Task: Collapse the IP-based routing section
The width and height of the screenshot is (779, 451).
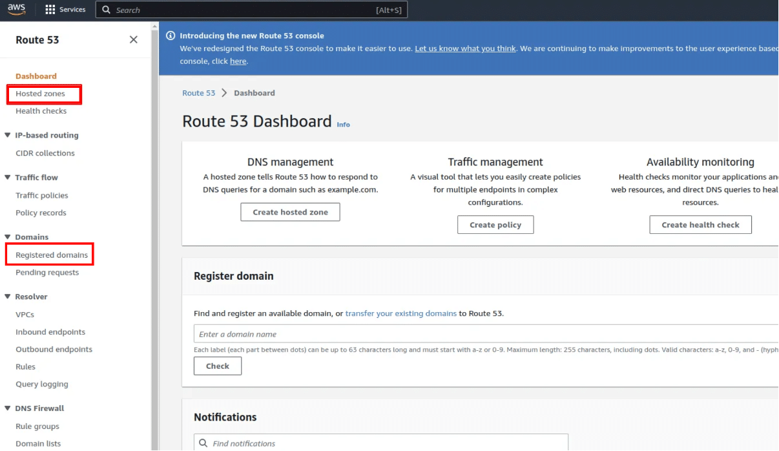Action: (8, 135)
